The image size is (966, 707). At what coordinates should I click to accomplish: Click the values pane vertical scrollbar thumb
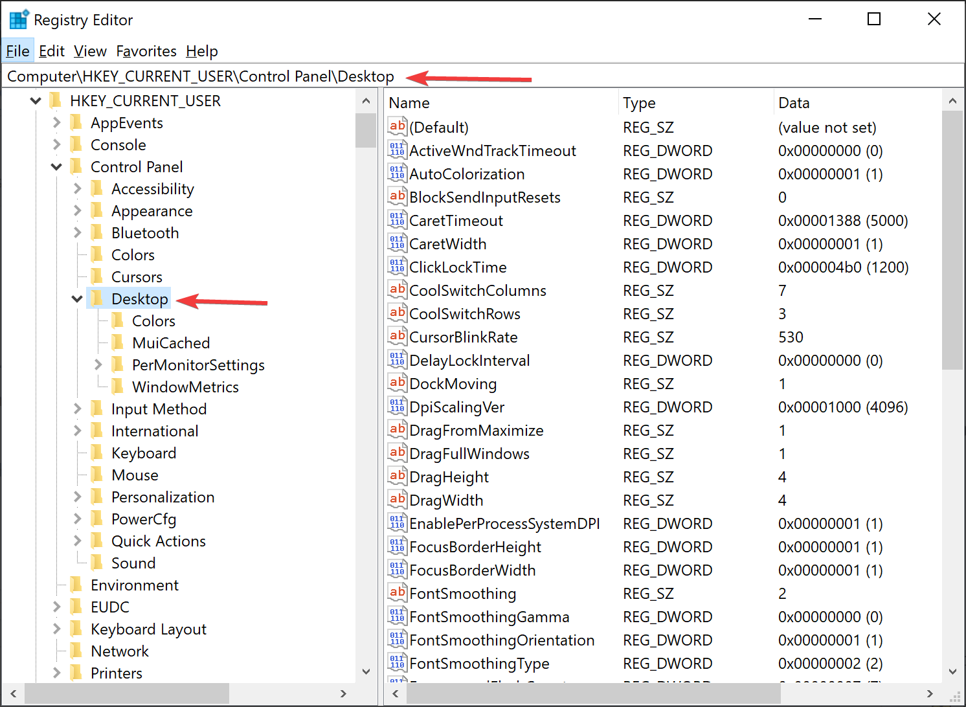952,240
